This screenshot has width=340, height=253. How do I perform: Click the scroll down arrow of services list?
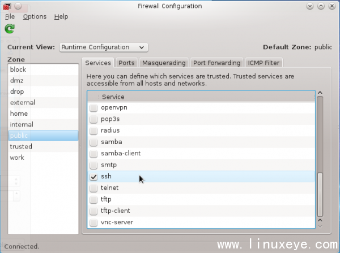coord(320,226)
